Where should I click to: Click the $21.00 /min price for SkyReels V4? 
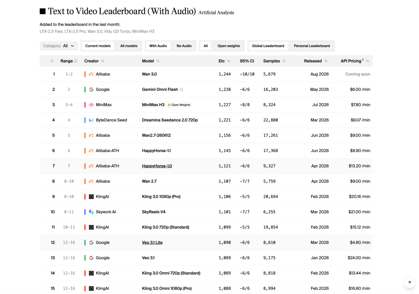click(359, 212)
